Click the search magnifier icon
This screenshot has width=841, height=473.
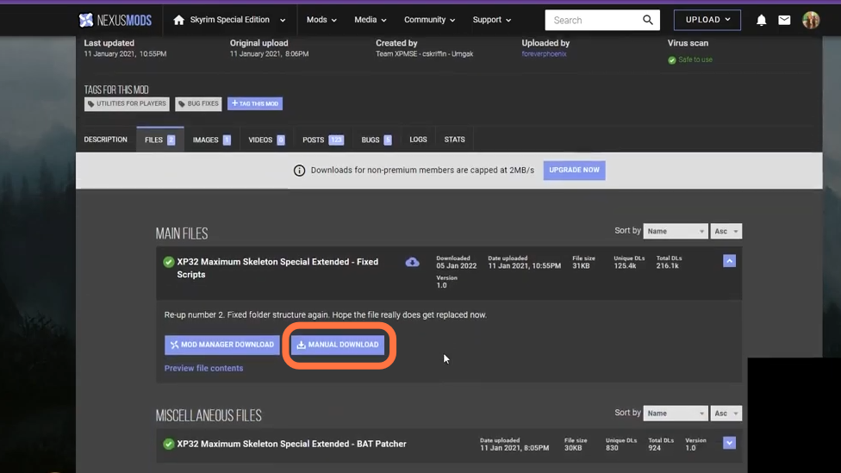coord(647,20)
